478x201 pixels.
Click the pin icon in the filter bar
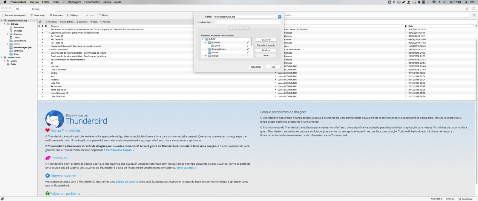40,22
